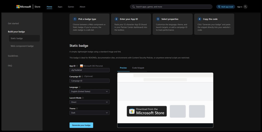Open the Launch Mode dropdown

[x=89, y=102]
